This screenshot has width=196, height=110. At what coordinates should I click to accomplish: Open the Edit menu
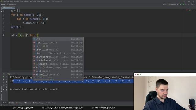point(8,2)
